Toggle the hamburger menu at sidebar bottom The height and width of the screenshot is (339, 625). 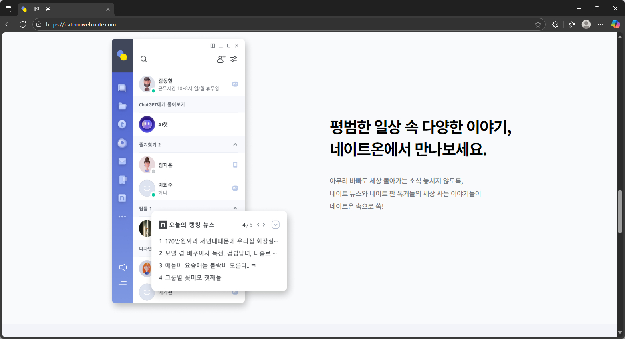(x=123, y=284)
